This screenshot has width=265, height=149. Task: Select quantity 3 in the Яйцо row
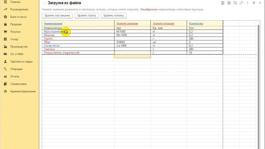(205, 42)
